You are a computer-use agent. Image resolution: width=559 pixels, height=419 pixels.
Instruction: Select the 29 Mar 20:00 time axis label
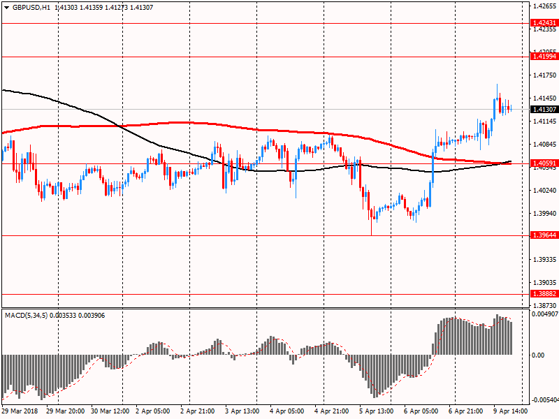coord(65,411)
